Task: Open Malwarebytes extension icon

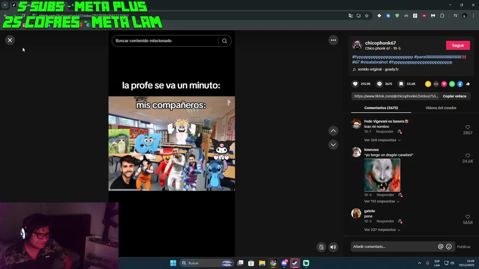Action: coord(433,16)
